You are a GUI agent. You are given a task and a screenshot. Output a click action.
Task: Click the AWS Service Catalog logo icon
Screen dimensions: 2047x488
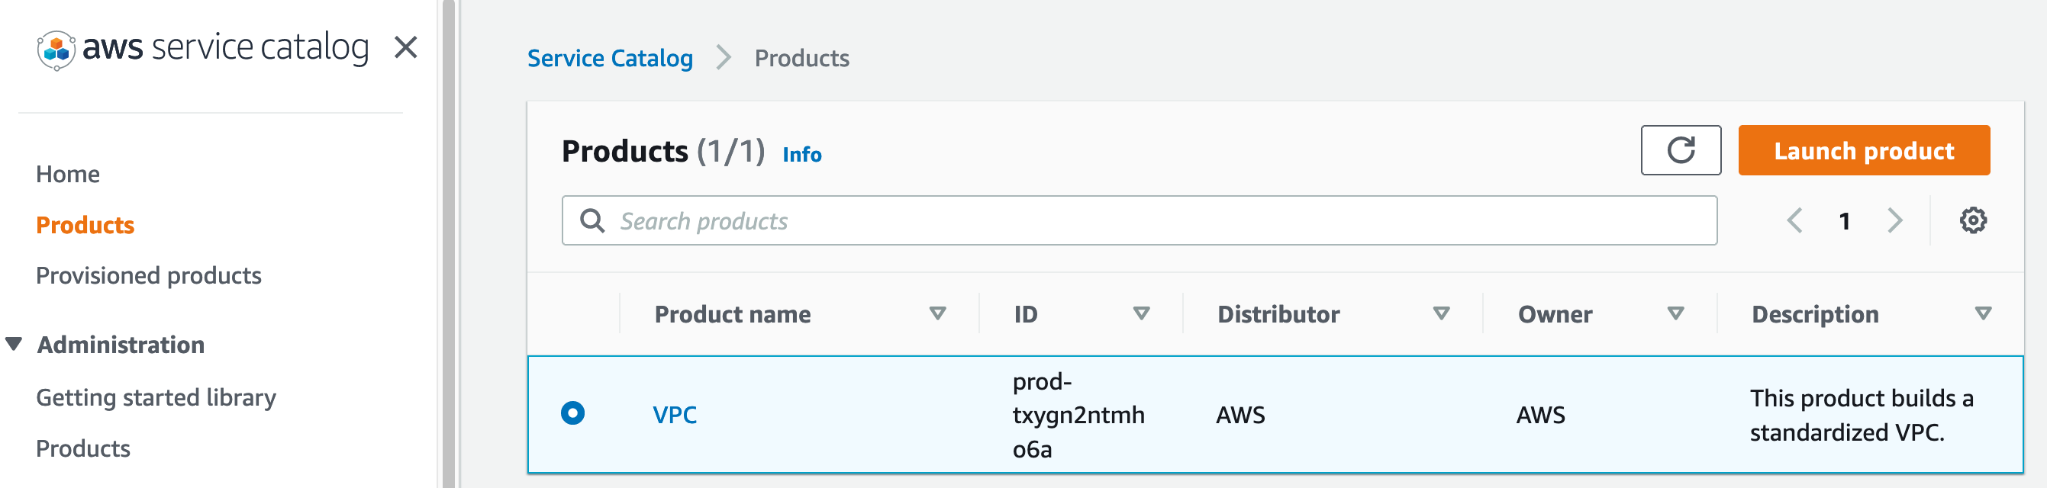point(56,50)
